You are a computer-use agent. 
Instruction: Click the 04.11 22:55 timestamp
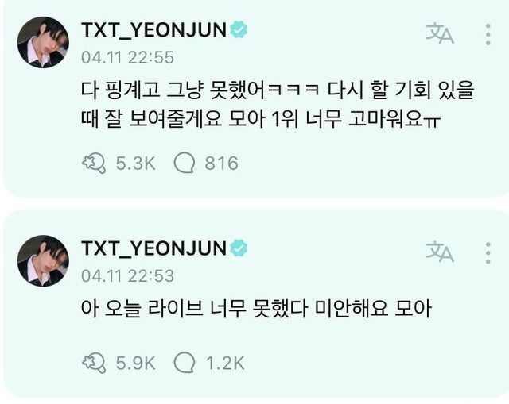click(x=127, y=57)
